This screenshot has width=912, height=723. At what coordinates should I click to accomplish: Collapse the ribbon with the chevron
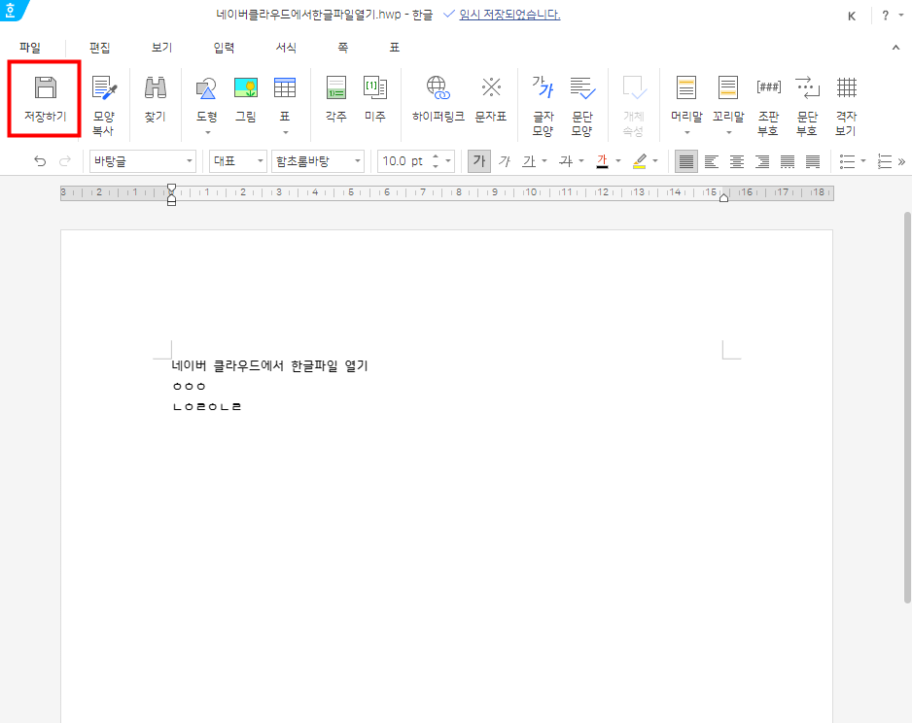click(895, 48)
